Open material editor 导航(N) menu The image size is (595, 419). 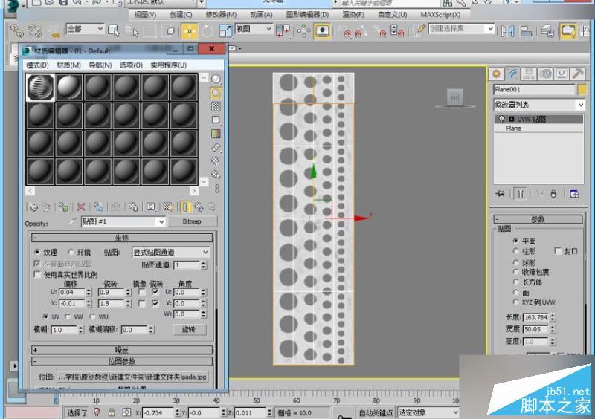[100, 65]
